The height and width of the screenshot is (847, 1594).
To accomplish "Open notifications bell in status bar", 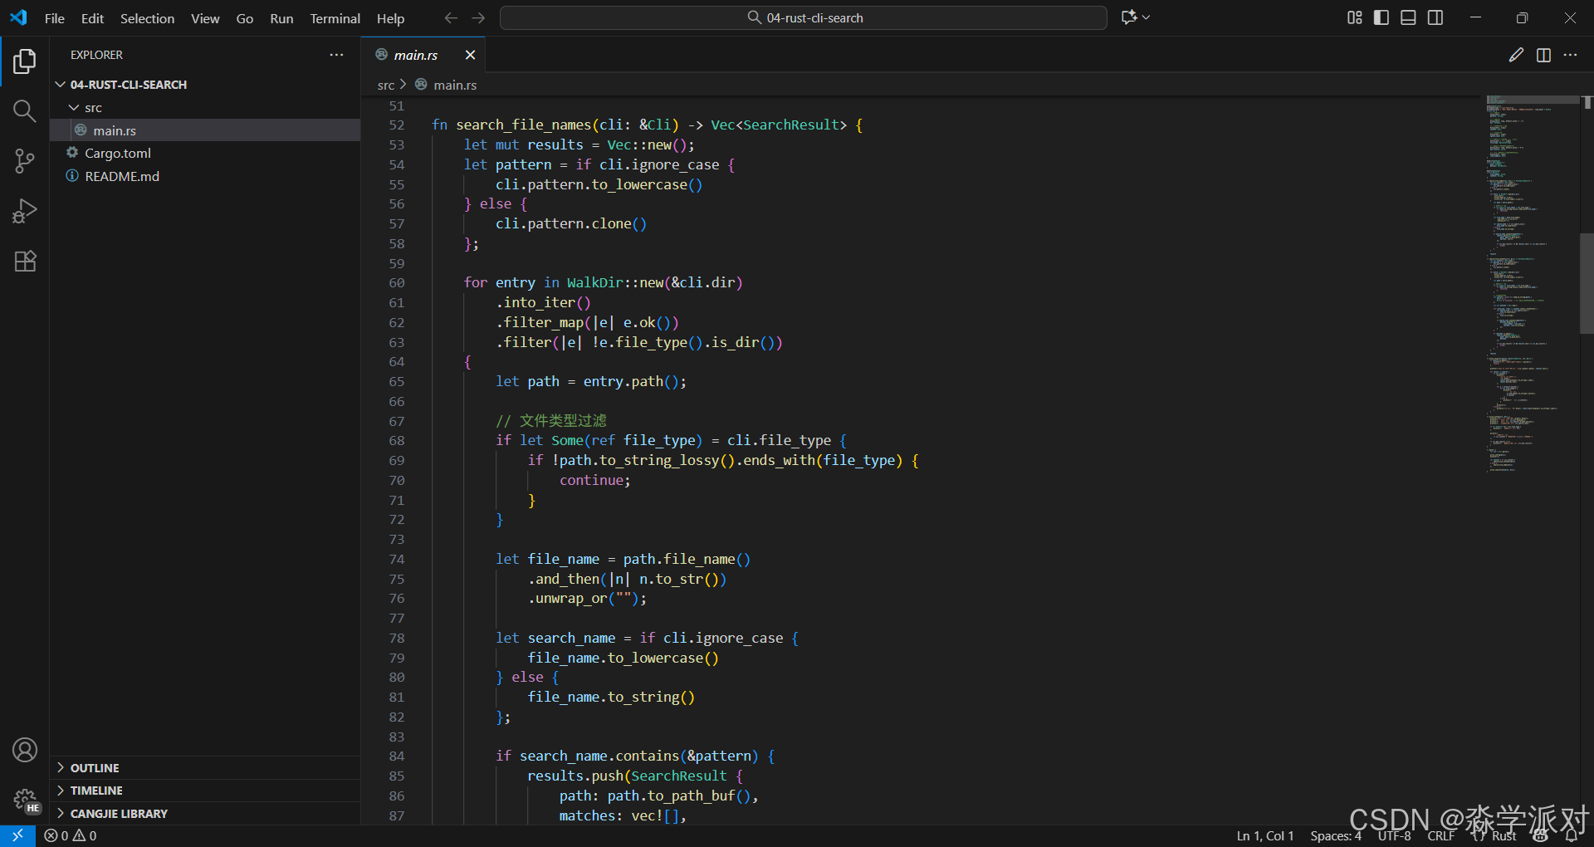I will tap(1572, 835).
